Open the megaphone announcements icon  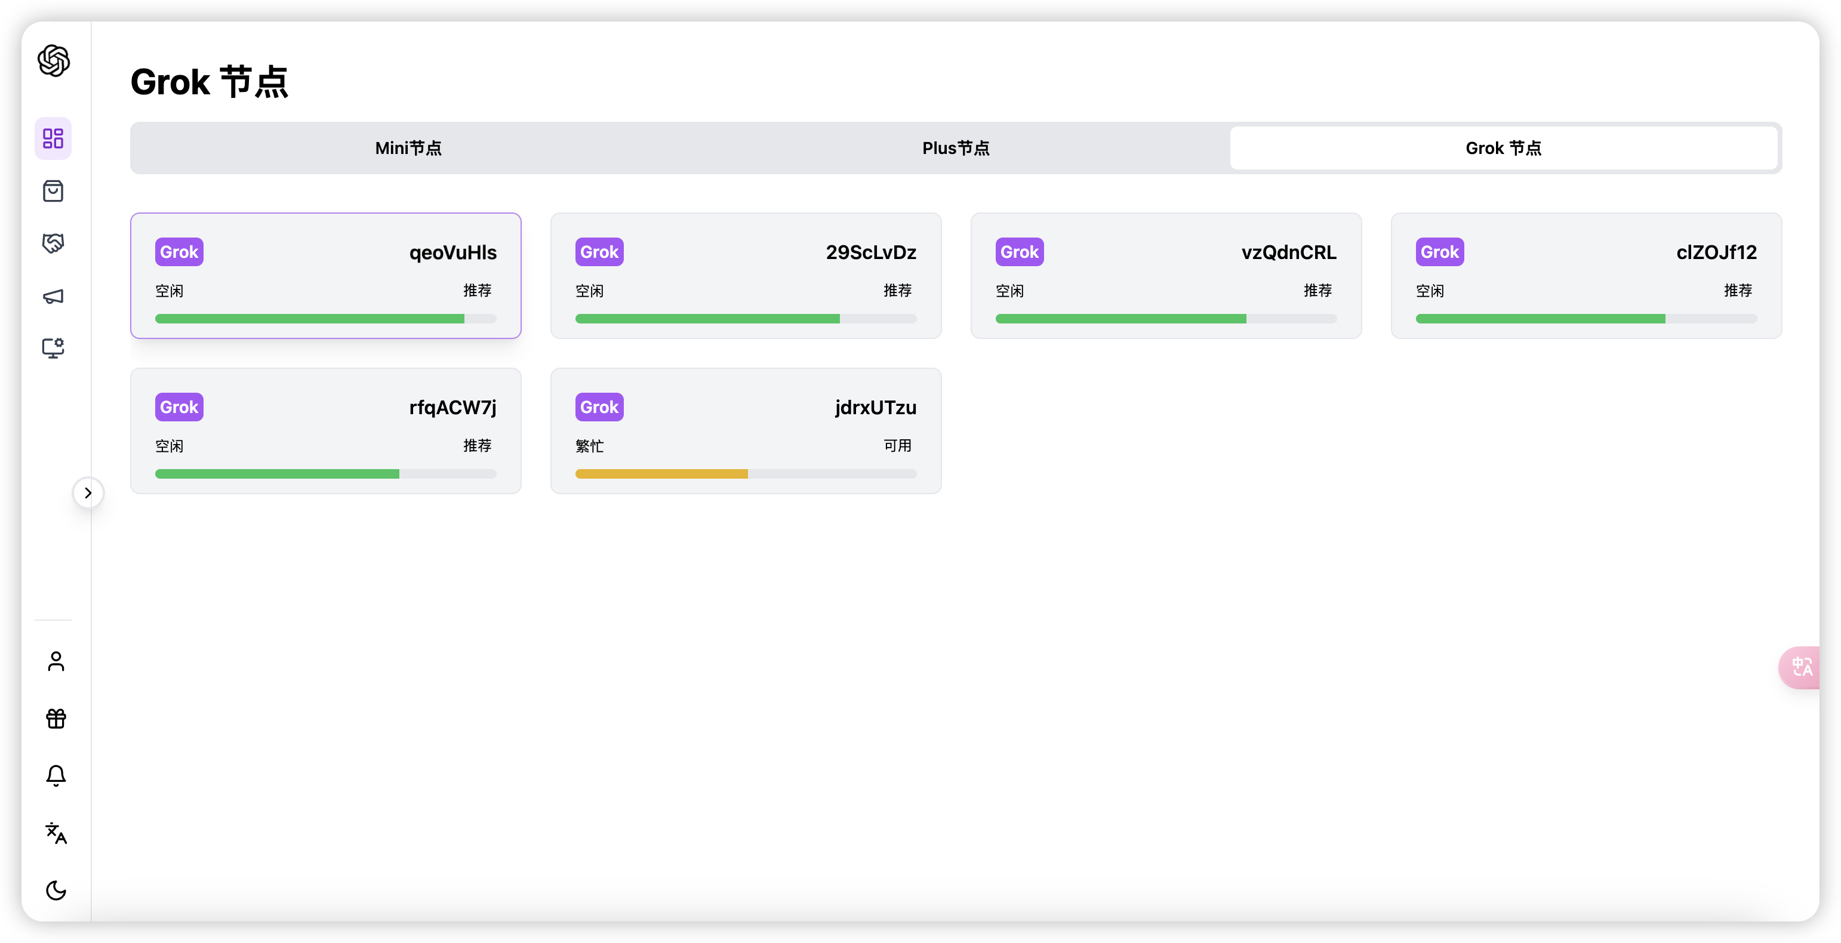(x=54, y=296)
